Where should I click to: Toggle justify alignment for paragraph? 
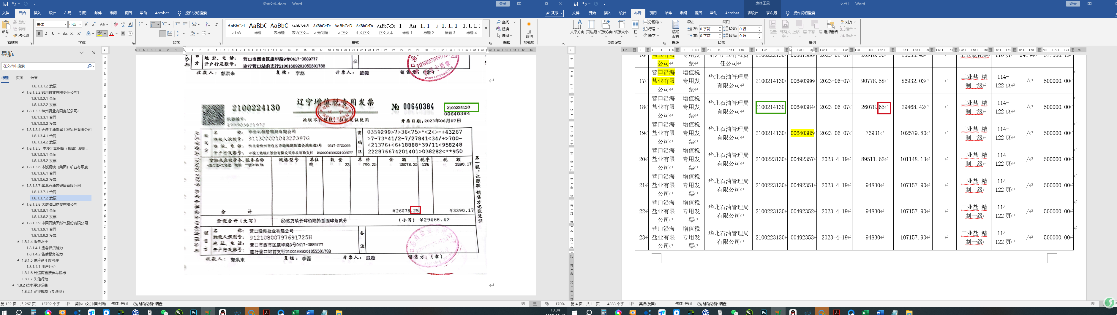click(163, 34)
